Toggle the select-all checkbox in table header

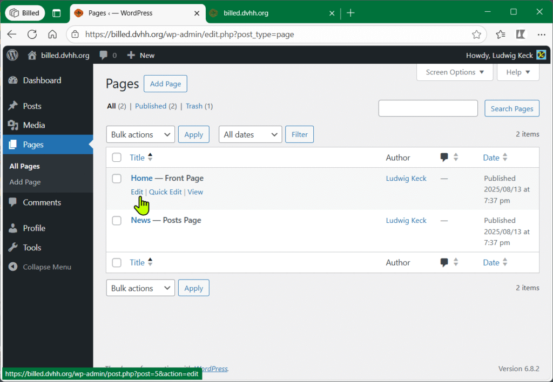pyautogui.click(x=117, y=158)
